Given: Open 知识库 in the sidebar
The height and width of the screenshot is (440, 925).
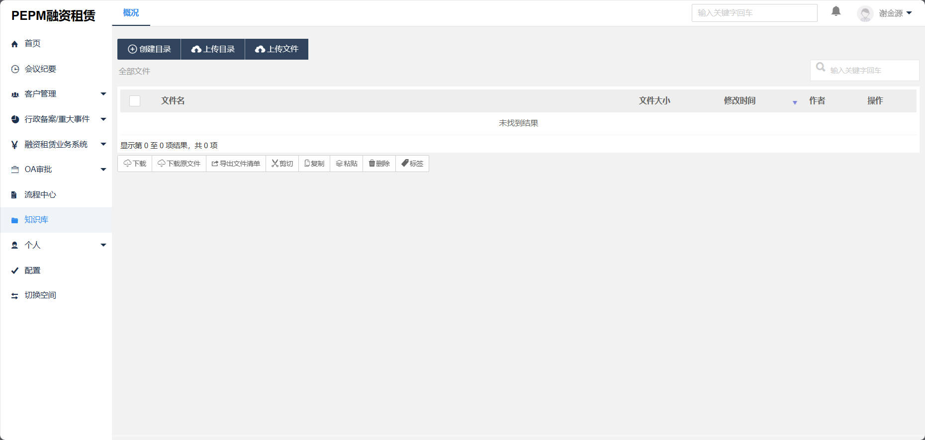Looking at the screenshot, I should [x=36, y=220].
